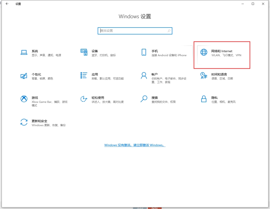Select the 个性化 (Personalization) paintbrush icon
Screen dimensions: 270x209
tap(24, 76)
